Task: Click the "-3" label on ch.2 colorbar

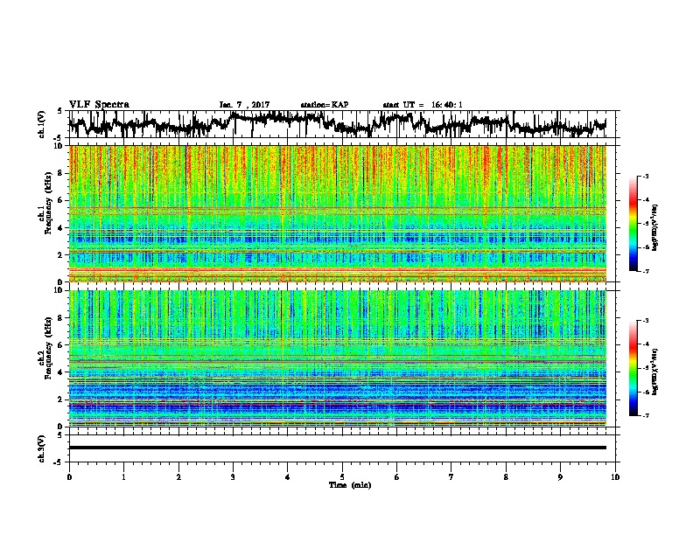Action: 645,321
